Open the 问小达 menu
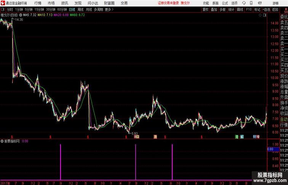The image size is (288, 185). coord(93,3)
